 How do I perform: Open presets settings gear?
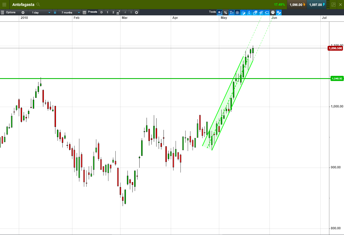(x=136, y=12)
